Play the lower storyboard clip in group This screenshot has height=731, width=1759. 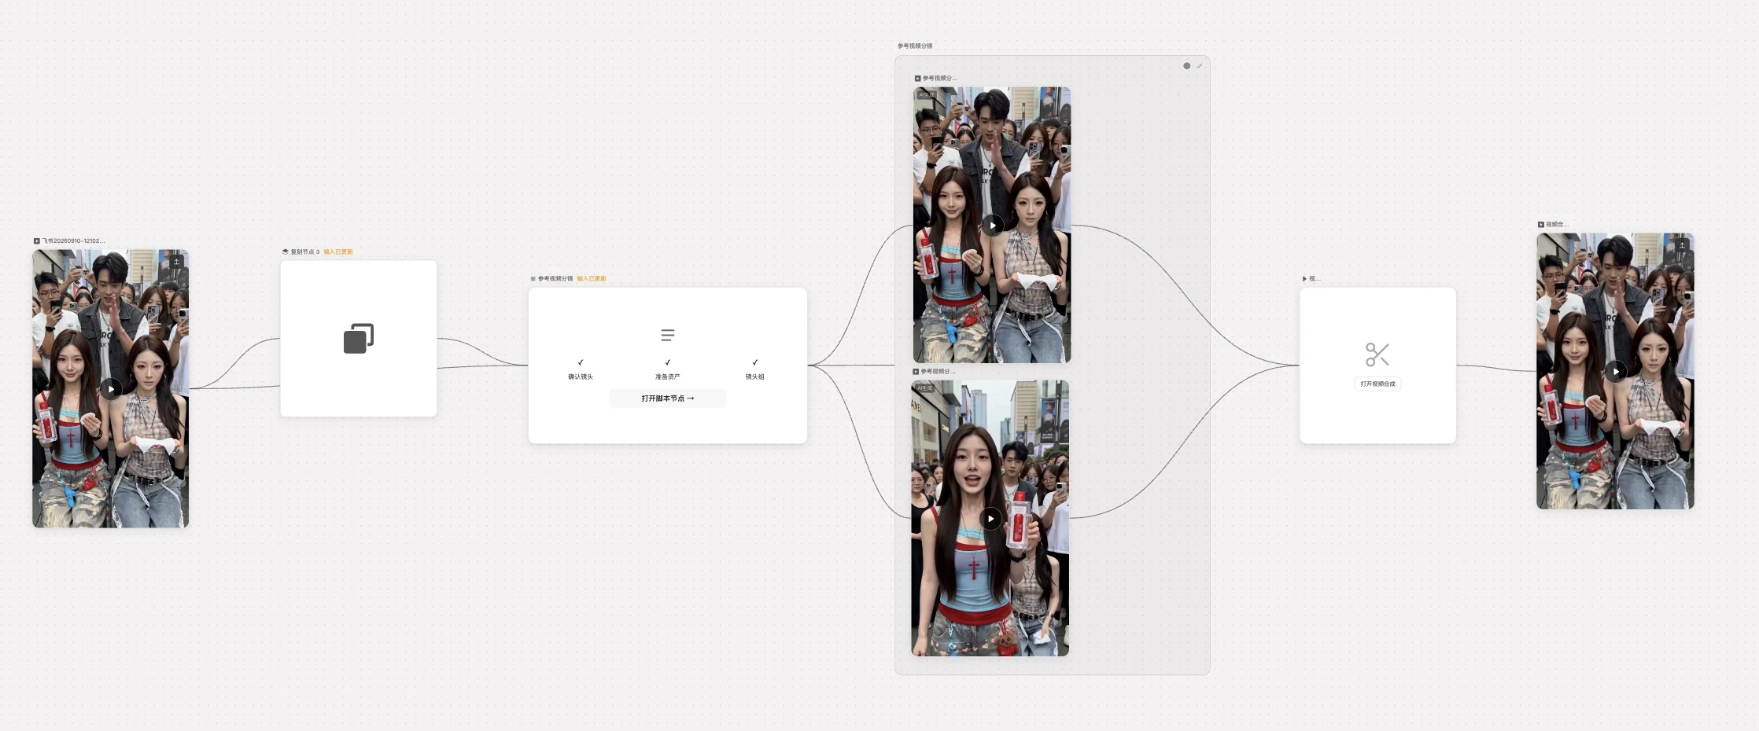[x=991, y=519]
